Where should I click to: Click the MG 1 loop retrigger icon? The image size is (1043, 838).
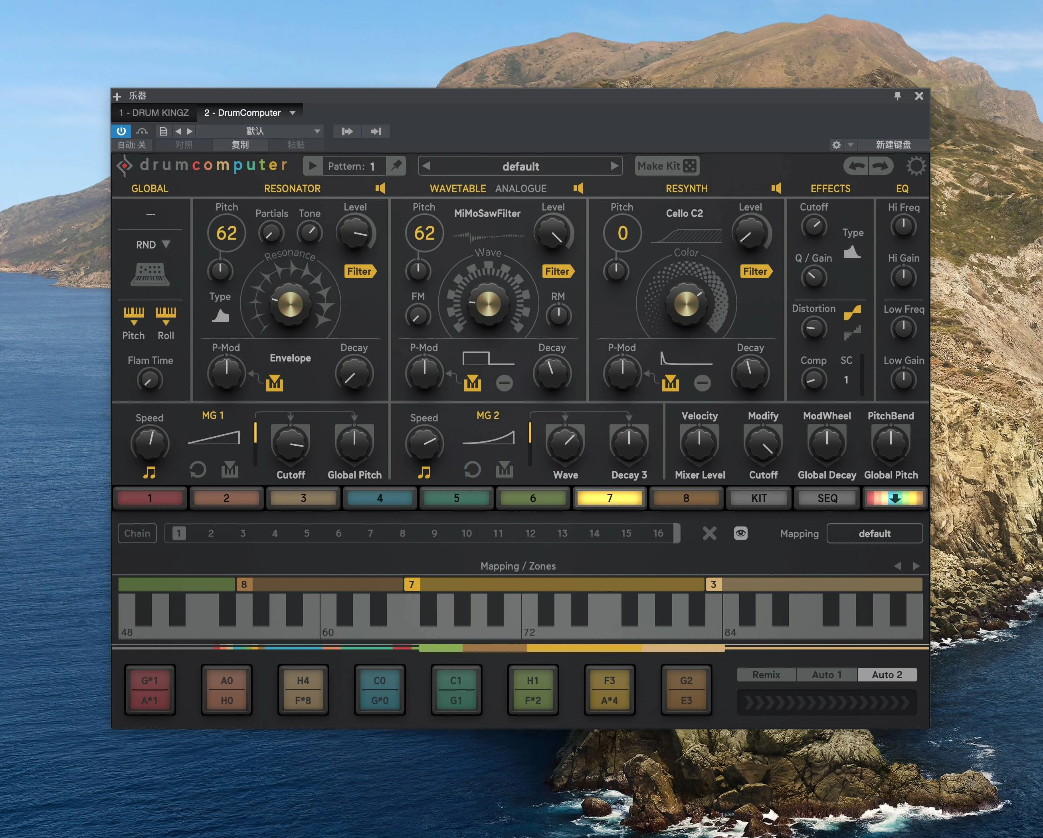tap(197, 469)
